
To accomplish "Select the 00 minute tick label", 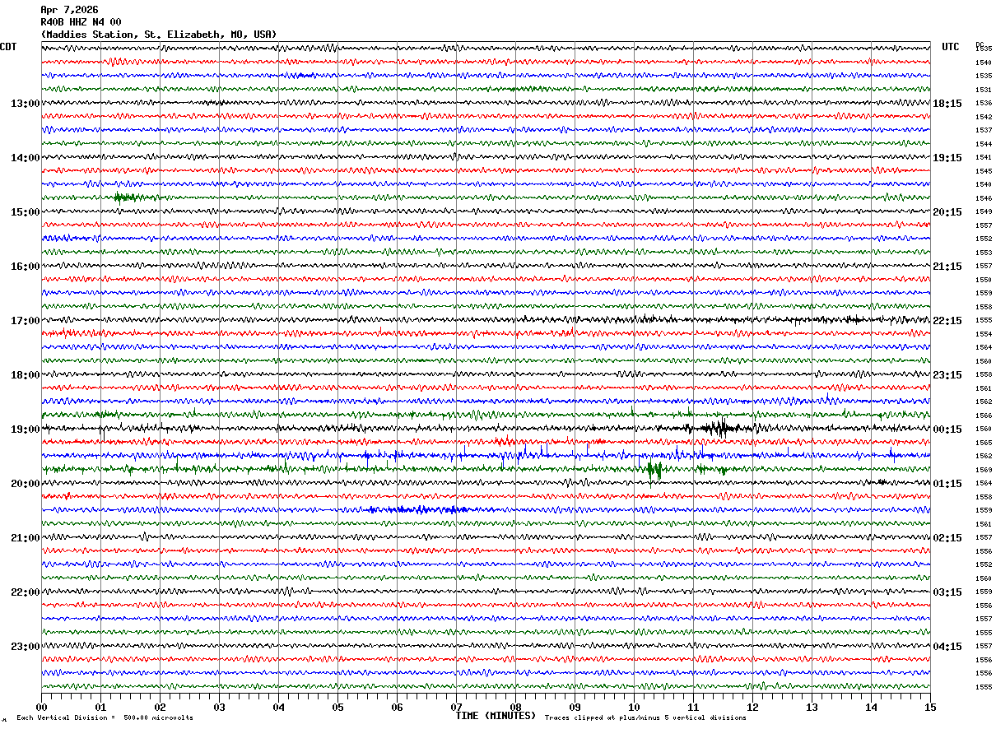I will [x=41, y=707].
